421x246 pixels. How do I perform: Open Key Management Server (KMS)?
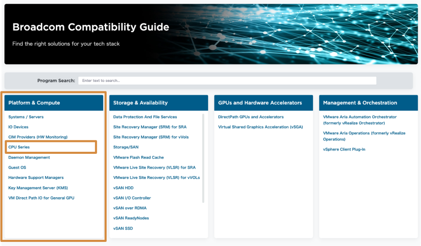click(x=38, y=188)
